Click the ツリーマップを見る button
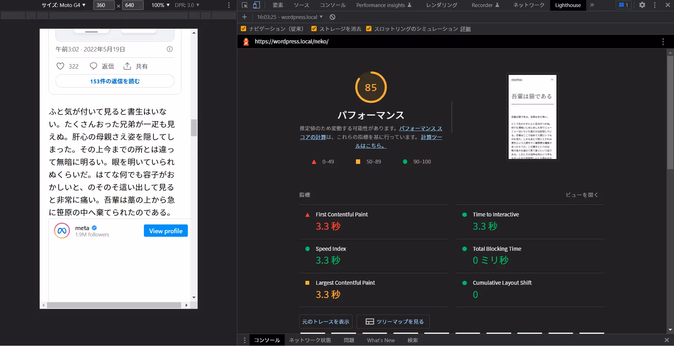 click(393, 321)
